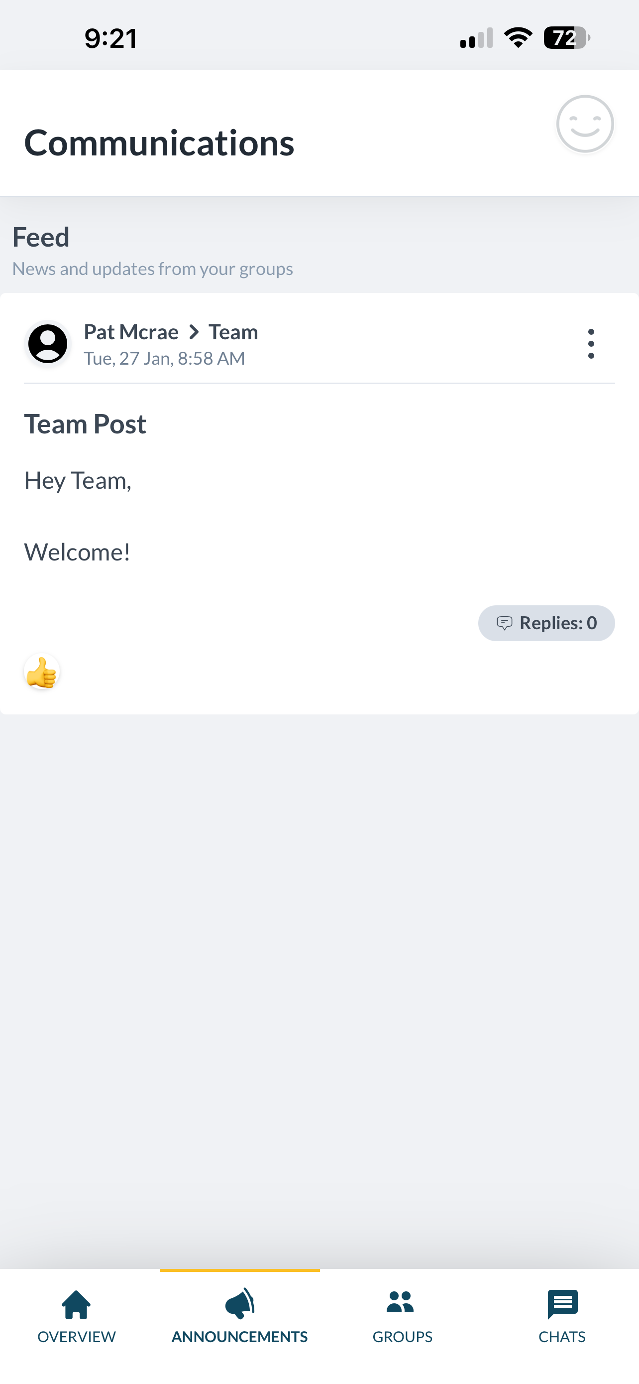The height and width of the screenshot is (1384, 639).
Task: Toggle the thumbs up reaction
Action: pos(42,672)
